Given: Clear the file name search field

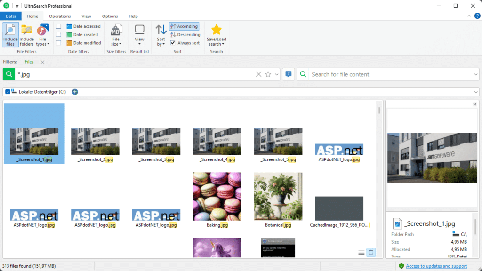Looking at the screenshot, I should tap(258, 74).
